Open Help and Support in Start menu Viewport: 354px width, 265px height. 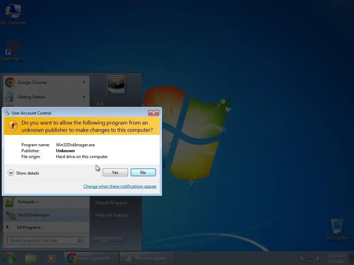(x=111, y=215)
